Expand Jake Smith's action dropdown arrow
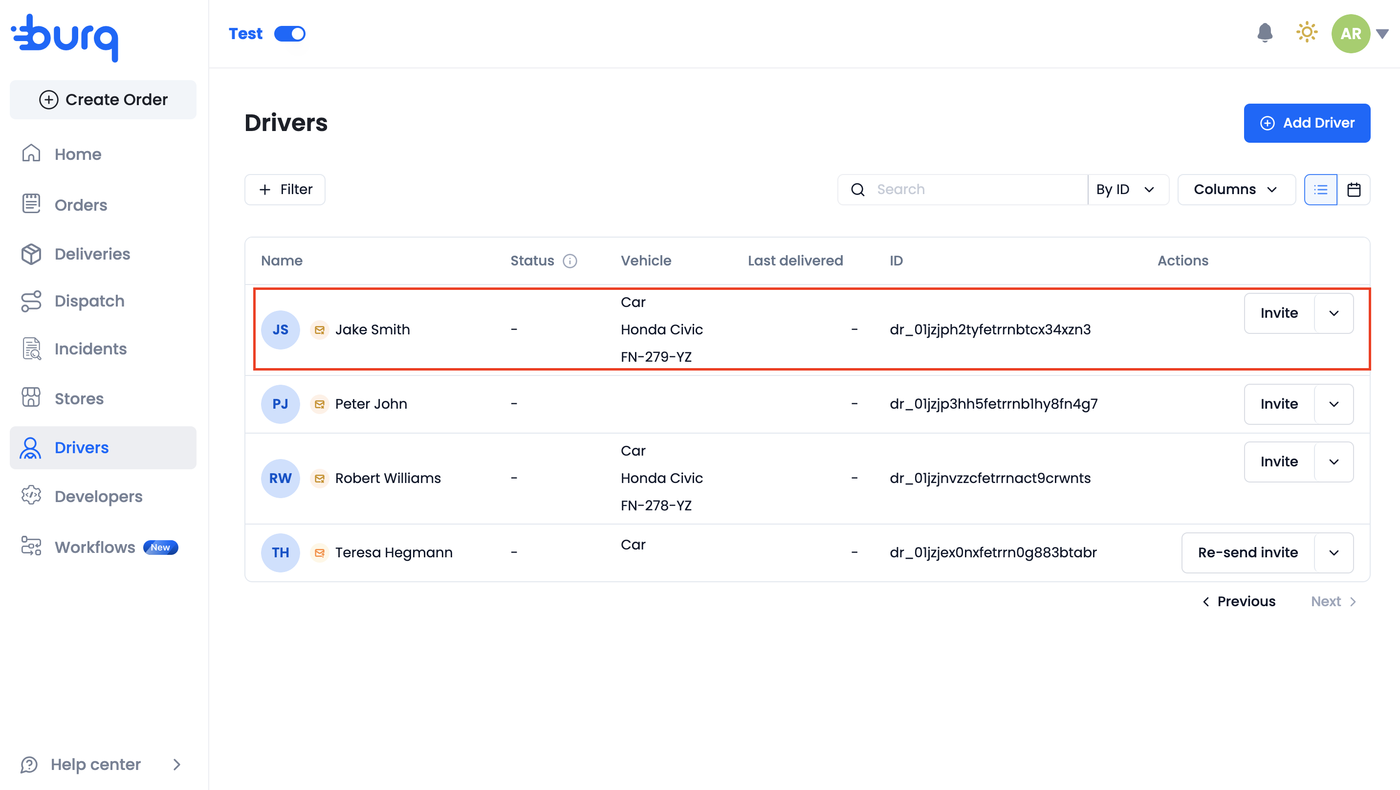Viewport: 1400px width, 790px height. click(1334, 313)
